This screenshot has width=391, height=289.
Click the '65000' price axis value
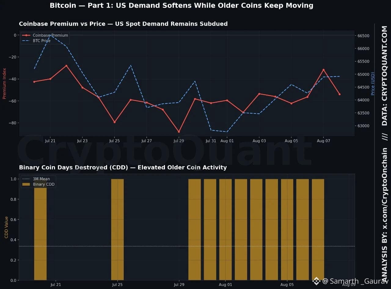363,74
